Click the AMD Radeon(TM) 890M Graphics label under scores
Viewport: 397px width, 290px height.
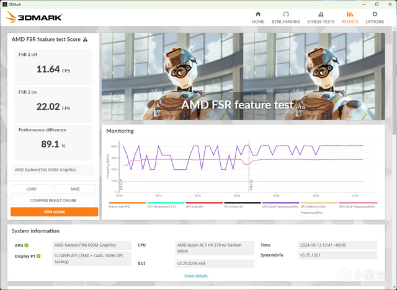point(53,170)
